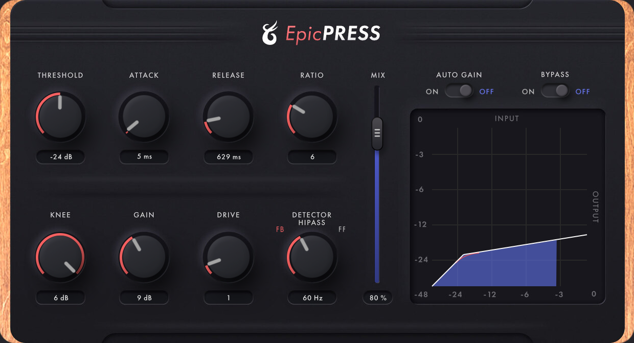Click the RATIO label
The width and height of the screenshot is (634, 343).
point(312,75)
